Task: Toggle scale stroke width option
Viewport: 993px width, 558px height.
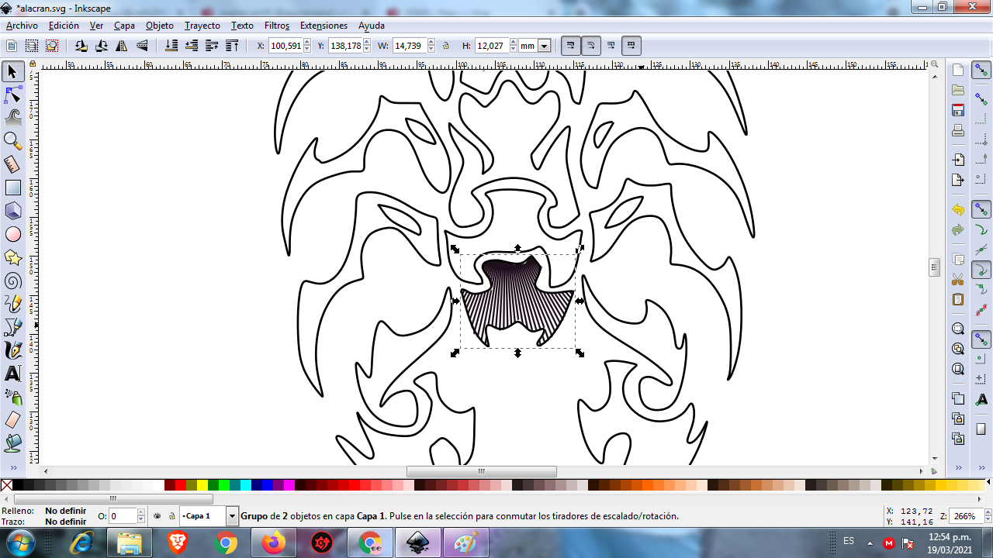Action: [571, 46]
